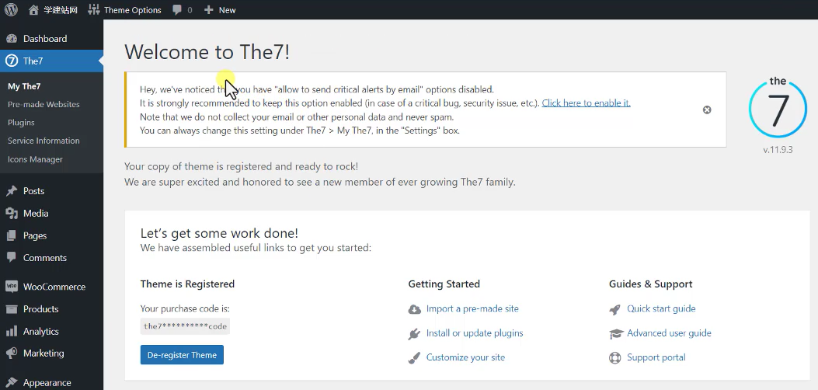Select Pre-made Websites submenu item
This screenshot has height=390, width=818.
[44, 104]
